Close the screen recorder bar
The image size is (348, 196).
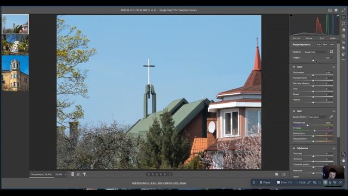[341, 182]
